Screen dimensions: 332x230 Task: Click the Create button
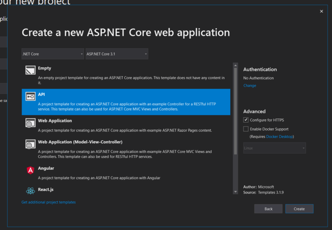[299, 209]
